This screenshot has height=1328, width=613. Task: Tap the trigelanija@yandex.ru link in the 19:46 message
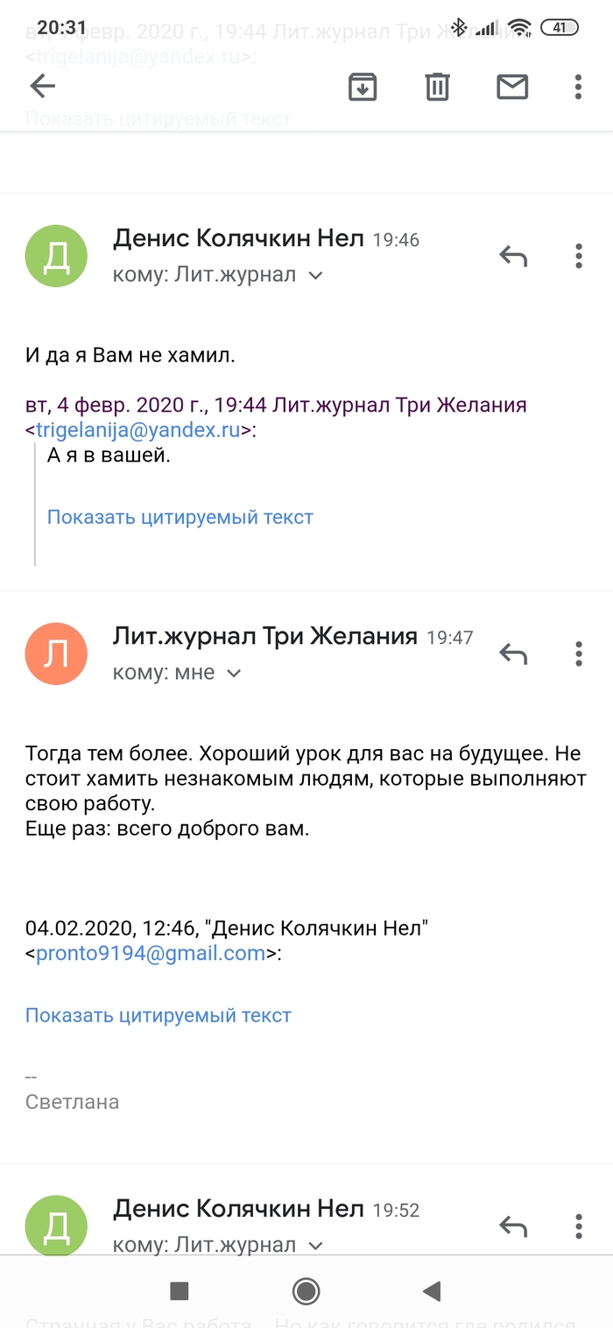[x=137, y=429]
